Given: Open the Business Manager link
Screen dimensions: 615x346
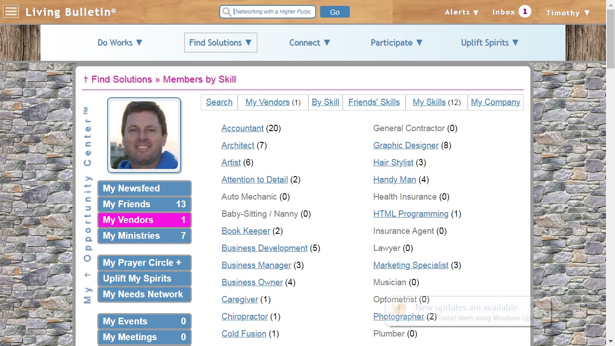Looking at the screenshot, I should [256, 265].
